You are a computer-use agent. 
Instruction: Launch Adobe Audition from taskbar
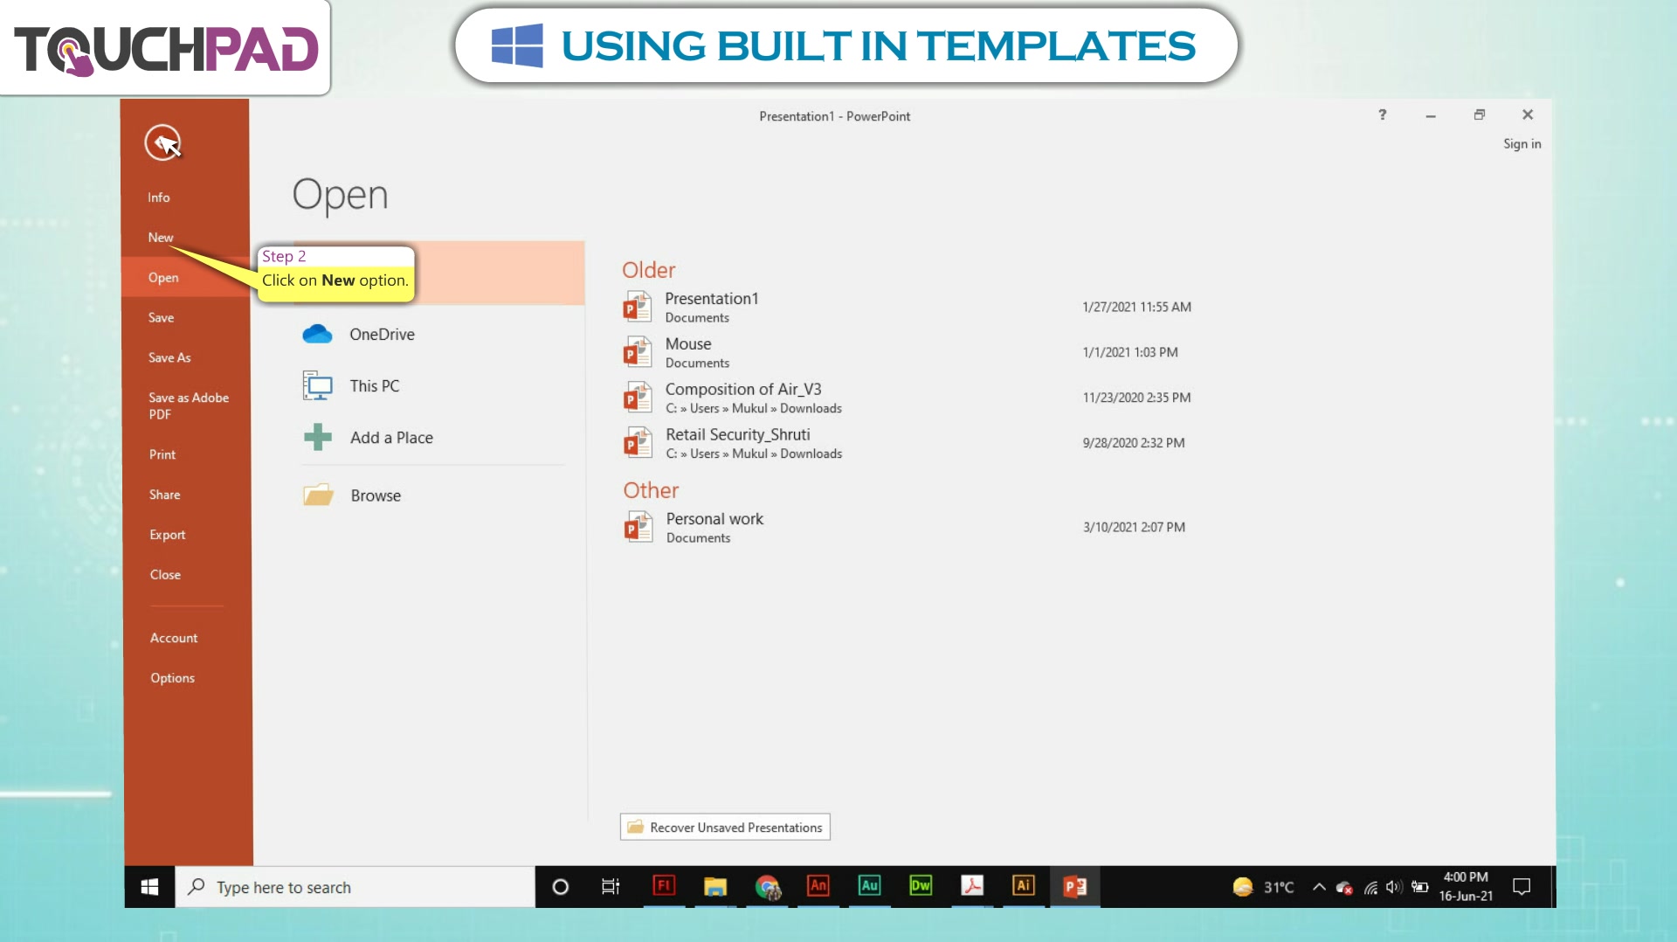click(x=869, y=886)
